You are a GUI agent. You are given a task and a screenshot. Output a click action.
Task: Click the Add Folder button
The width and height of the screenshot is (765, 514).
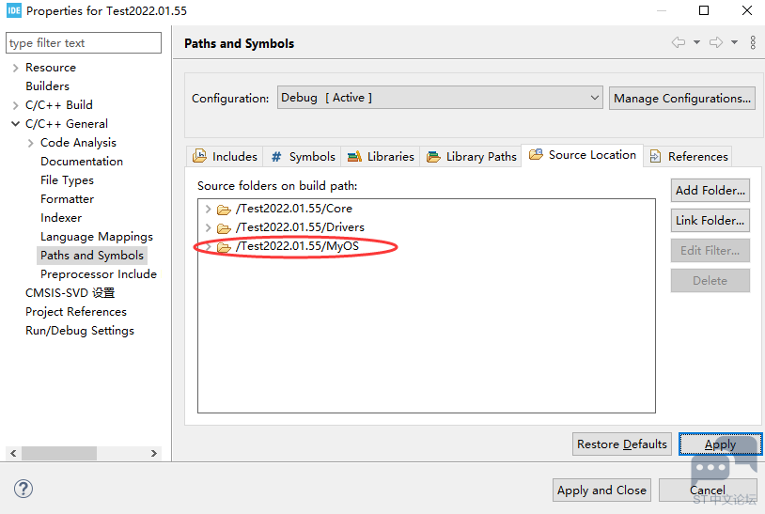pyautogui.click(x=710, y=190)
